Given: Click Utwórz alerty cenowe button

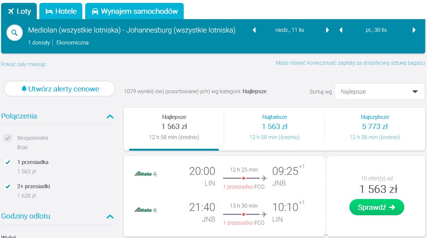Looking at the screenshot, I should point(60,89).
